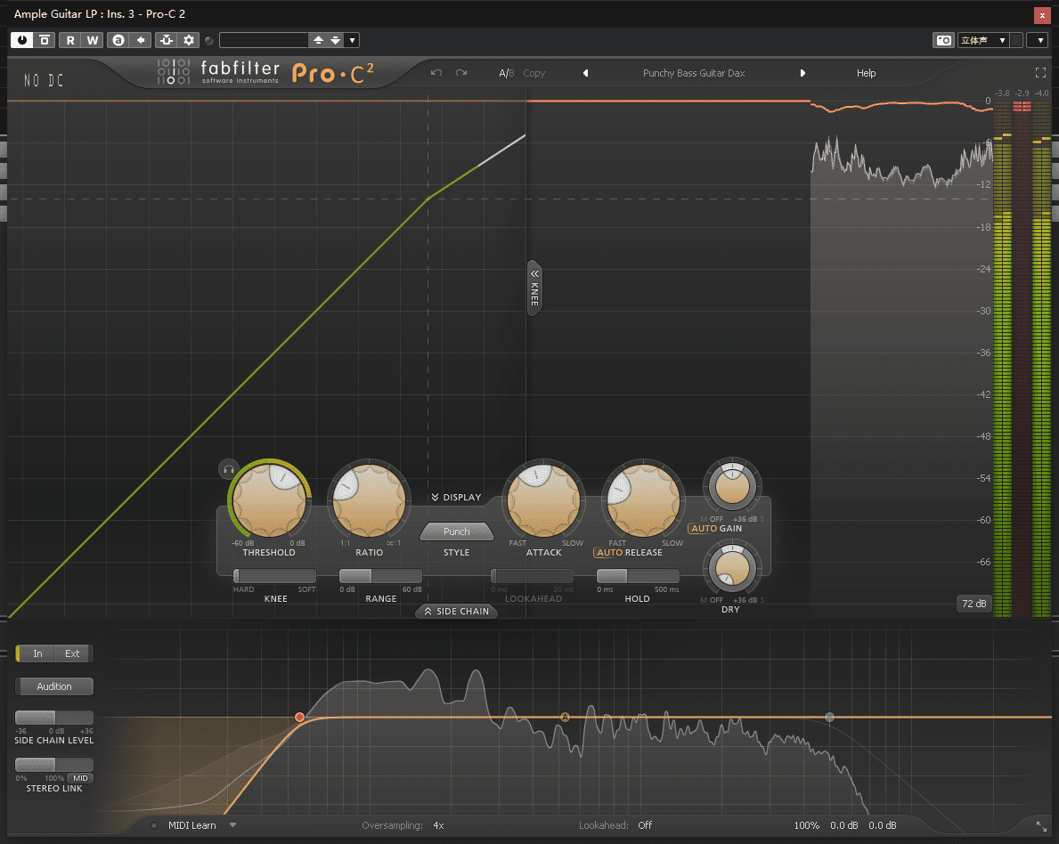This screenshot has width=1059, height=844.
Task: Toggle the A/B state switch
Action: [x=507, y=73]
